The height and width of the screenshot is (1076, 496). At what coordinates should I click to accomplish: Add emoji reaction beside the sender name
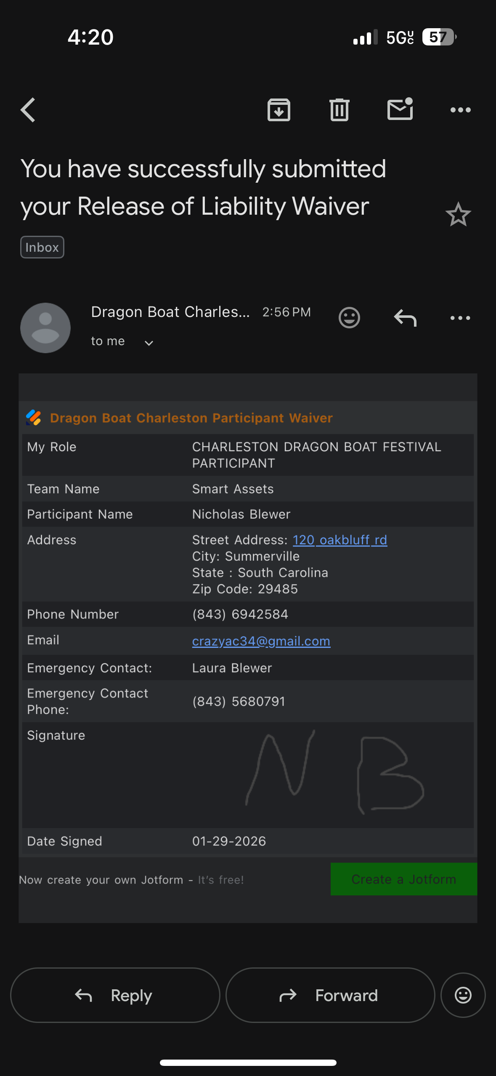(349, 318)
